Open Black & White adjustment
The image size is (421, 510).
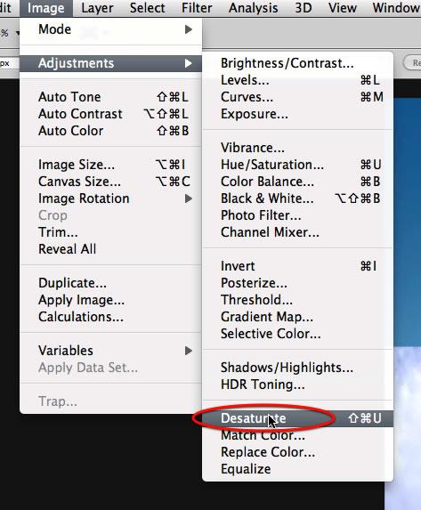pyautogui.click(x=297, y=198)
